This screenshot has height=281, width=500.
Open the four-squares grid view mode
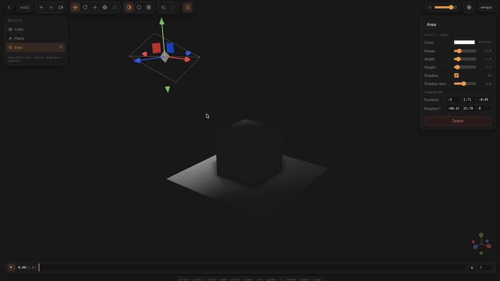point(149,7)
